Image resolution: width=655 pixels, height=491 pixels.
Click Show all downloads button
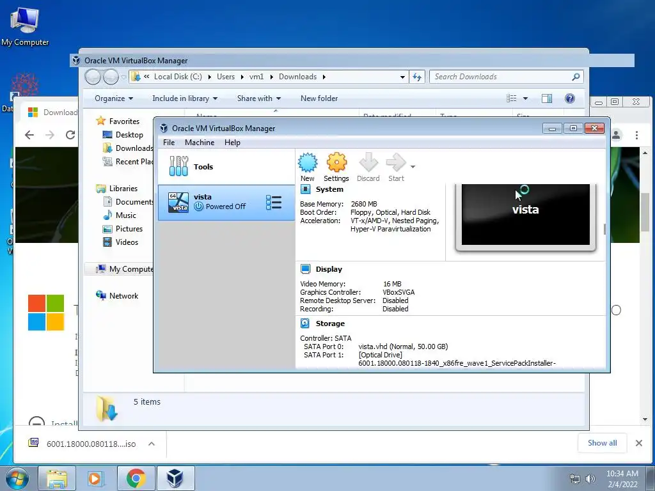coord(602,443)
